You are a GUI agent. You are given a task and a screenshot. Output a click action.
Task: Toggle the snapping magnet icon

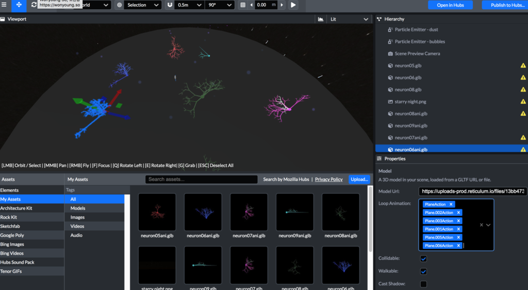tap(170, 5)
